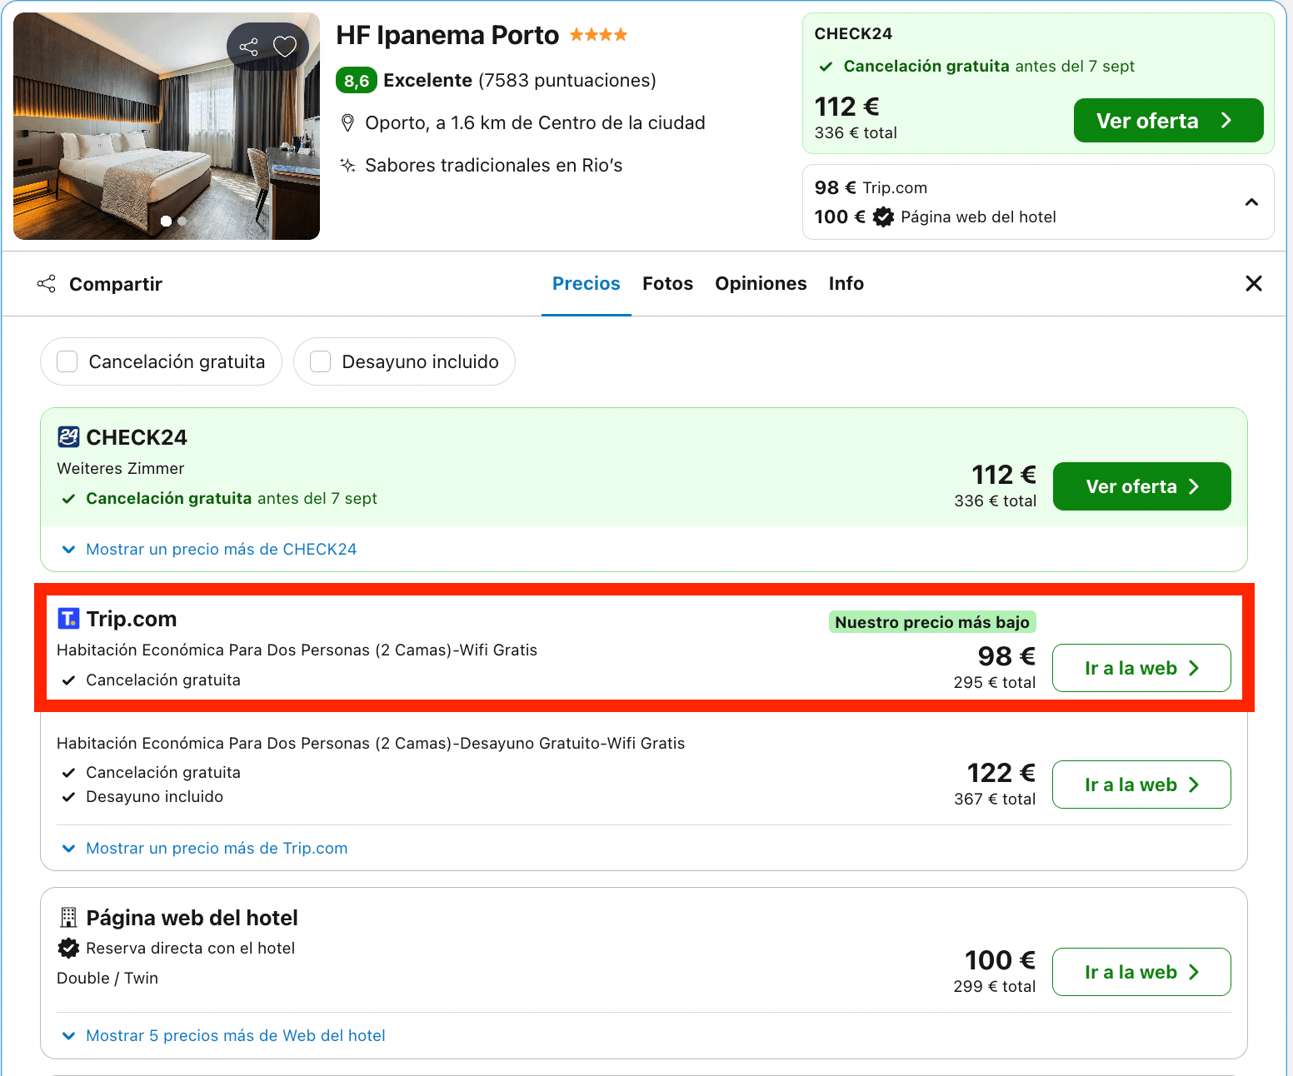Click Ir a la web for 122 € offer
Viewport: 1293px width, 1076px height.
(x=1141, y=785)
